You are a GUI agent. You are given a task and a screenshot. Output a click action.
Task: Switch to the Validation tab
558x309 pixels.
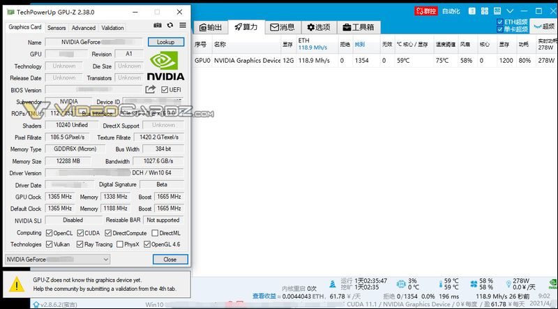coord(112,28)
